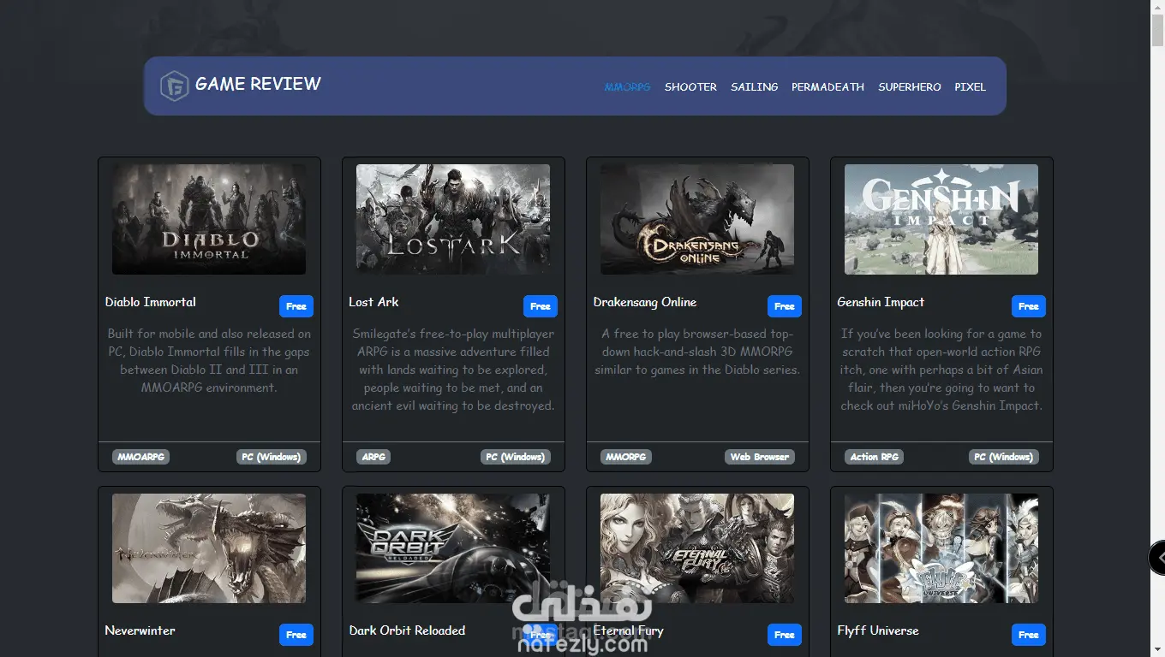Viewport: 1165px width, 657px height.
Task: Select the "Drakensang Online" game title
Action: [645, 302]
